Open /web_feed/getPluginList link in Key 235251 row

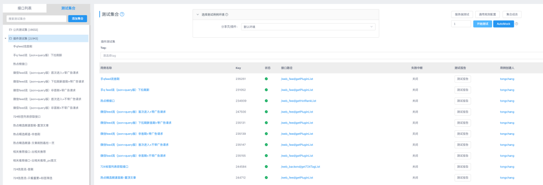coord(297,79)
